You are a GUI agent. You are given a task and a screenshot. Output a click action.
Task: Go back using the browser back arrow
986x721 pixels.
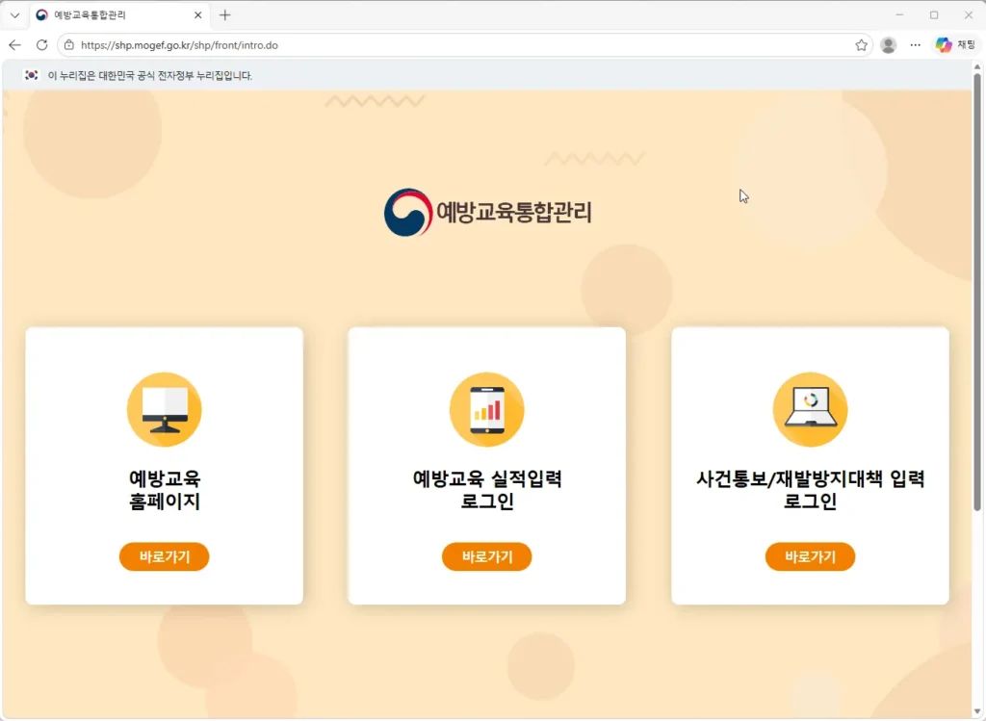15,44
